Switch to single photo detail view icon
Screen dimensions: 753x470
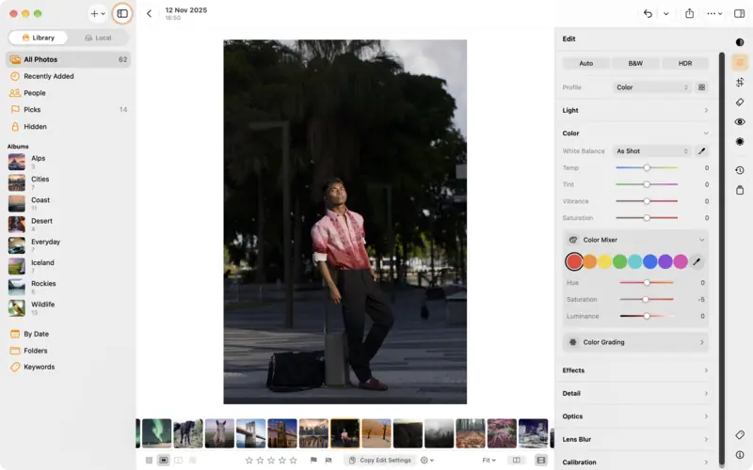click(x=164, y=461)
